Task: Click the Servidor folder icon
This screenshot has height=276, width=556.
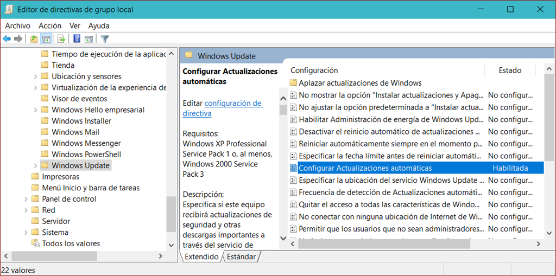Action: [35, 221]
